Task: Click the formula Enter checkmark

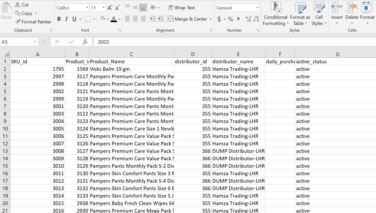Action: [x=71, y=42]
